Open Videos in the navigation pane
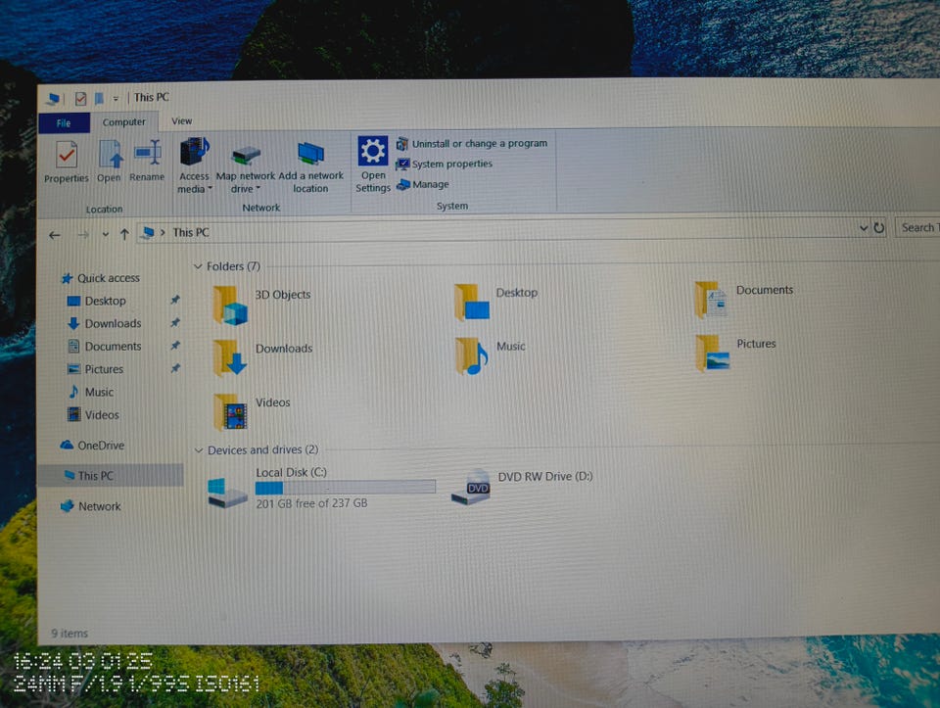The height and width of the screenshot is (708, 940). 94,415
